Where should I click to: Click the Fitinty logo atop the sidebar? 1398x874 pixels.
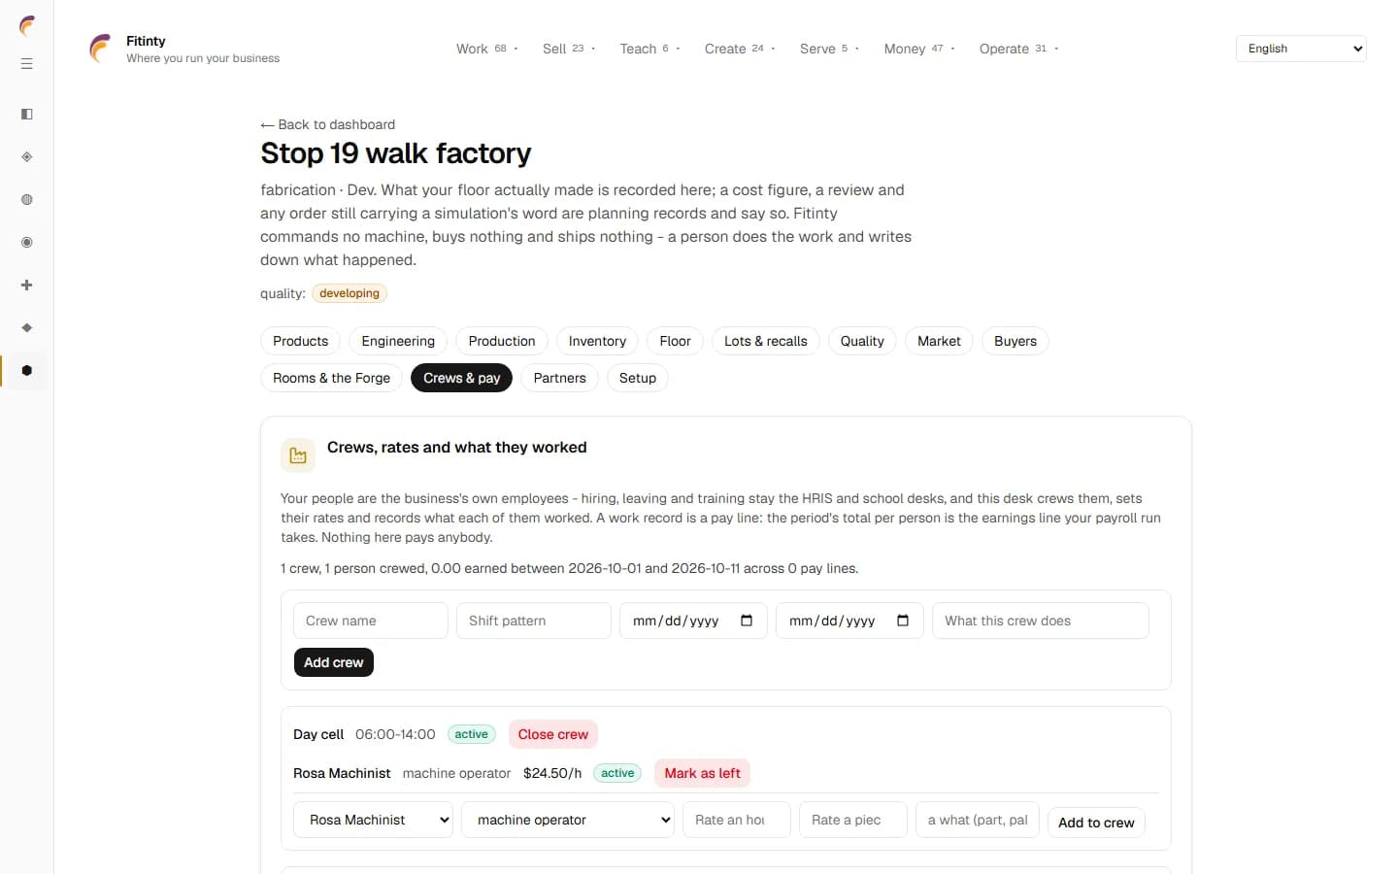27,26
